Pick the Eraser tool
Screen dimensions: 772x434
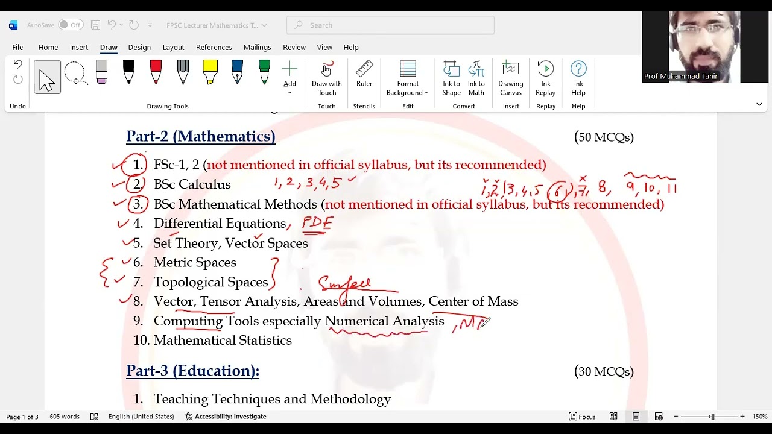click(101, 72)
